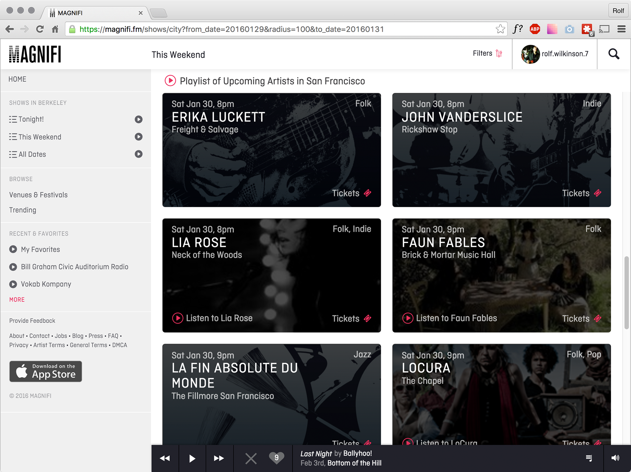Go to the browser home page
Viewport: 631px width, 472px height.
tap(55, 29)
